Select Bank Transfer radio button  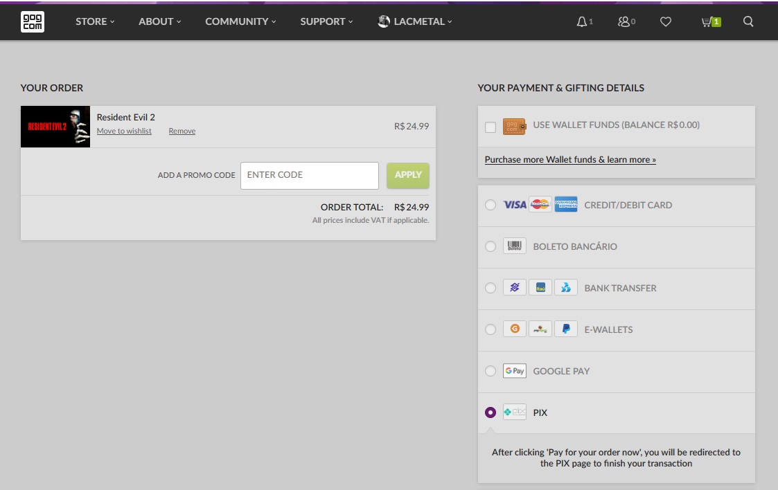point(490,288)
